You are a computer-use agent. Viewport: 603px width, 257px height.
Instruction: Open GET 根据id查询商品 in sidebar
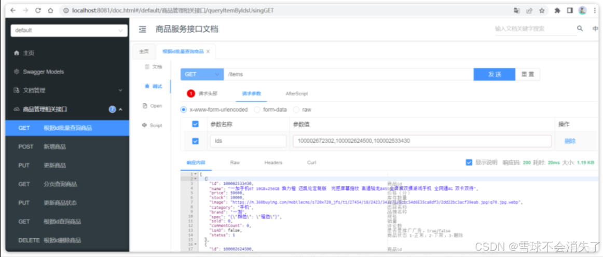tap(67, 222)
